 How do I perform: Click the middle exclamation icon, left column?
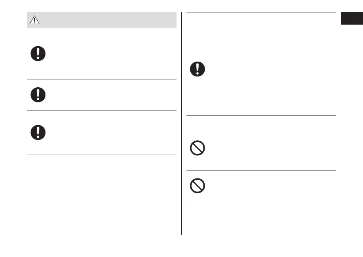(x=38, y=94)
